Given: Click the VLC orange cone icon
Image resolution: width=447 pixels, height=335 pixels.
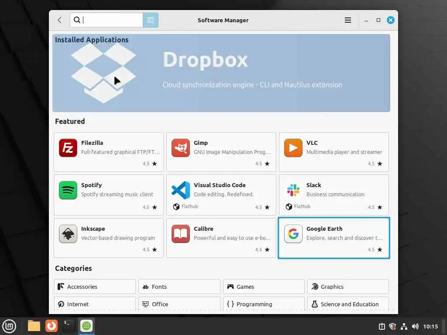Looking at the screenshot, I should 293,148.
